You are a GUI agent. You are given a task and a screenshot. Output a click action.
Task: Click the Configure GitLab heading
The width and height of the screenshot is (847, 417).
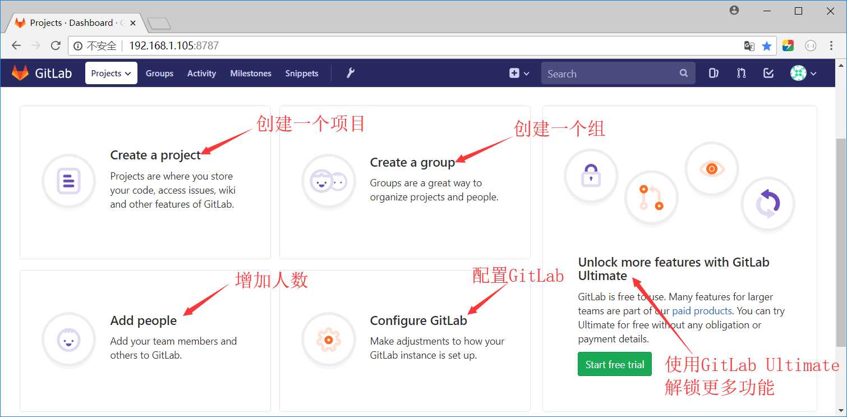point(418,320)
